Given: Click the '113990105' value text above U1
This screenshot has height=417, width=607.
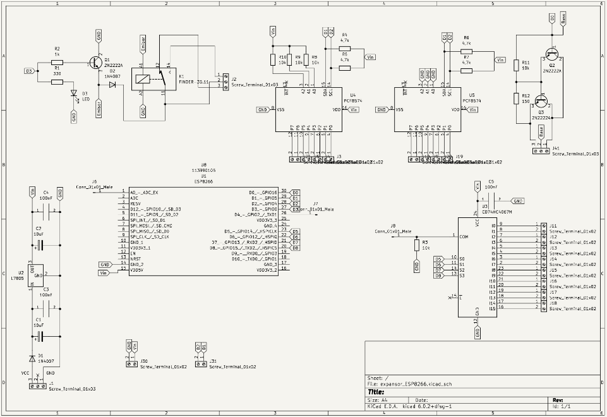Looking at the screenshot, I should tap(203, 171).
